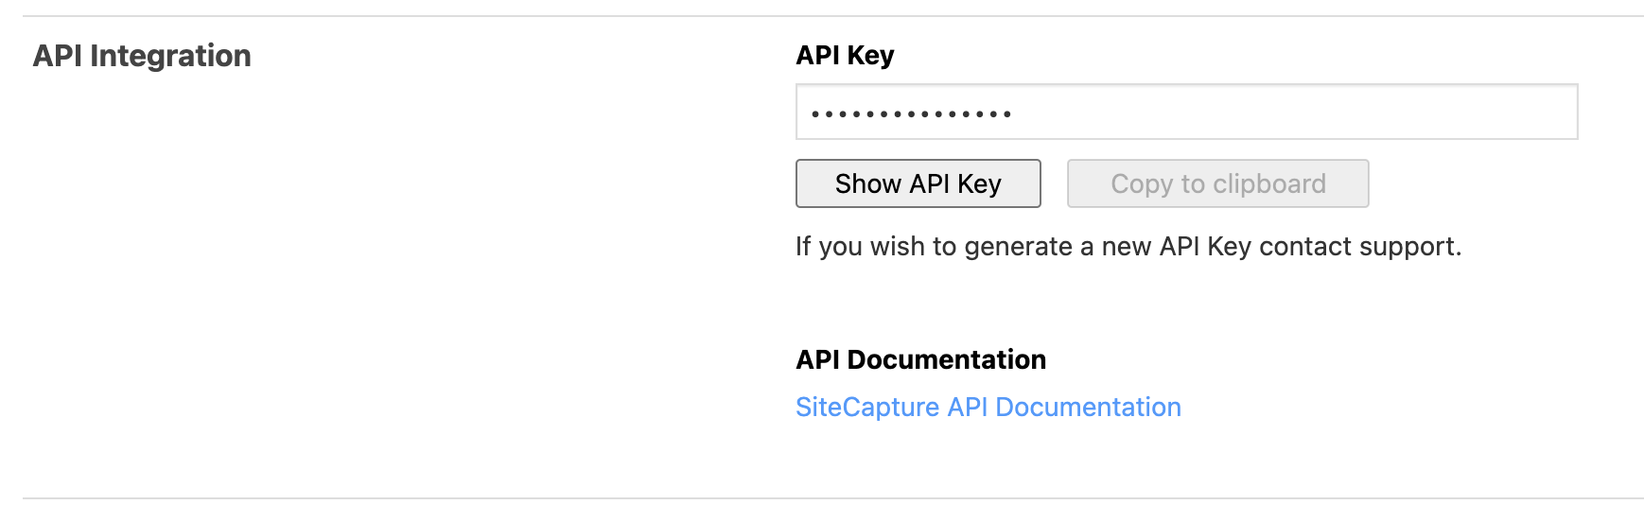Click the word "Integration" in the section title
Image resolution: width=1644 pixels, height=522 pixels.
(170, 56)
